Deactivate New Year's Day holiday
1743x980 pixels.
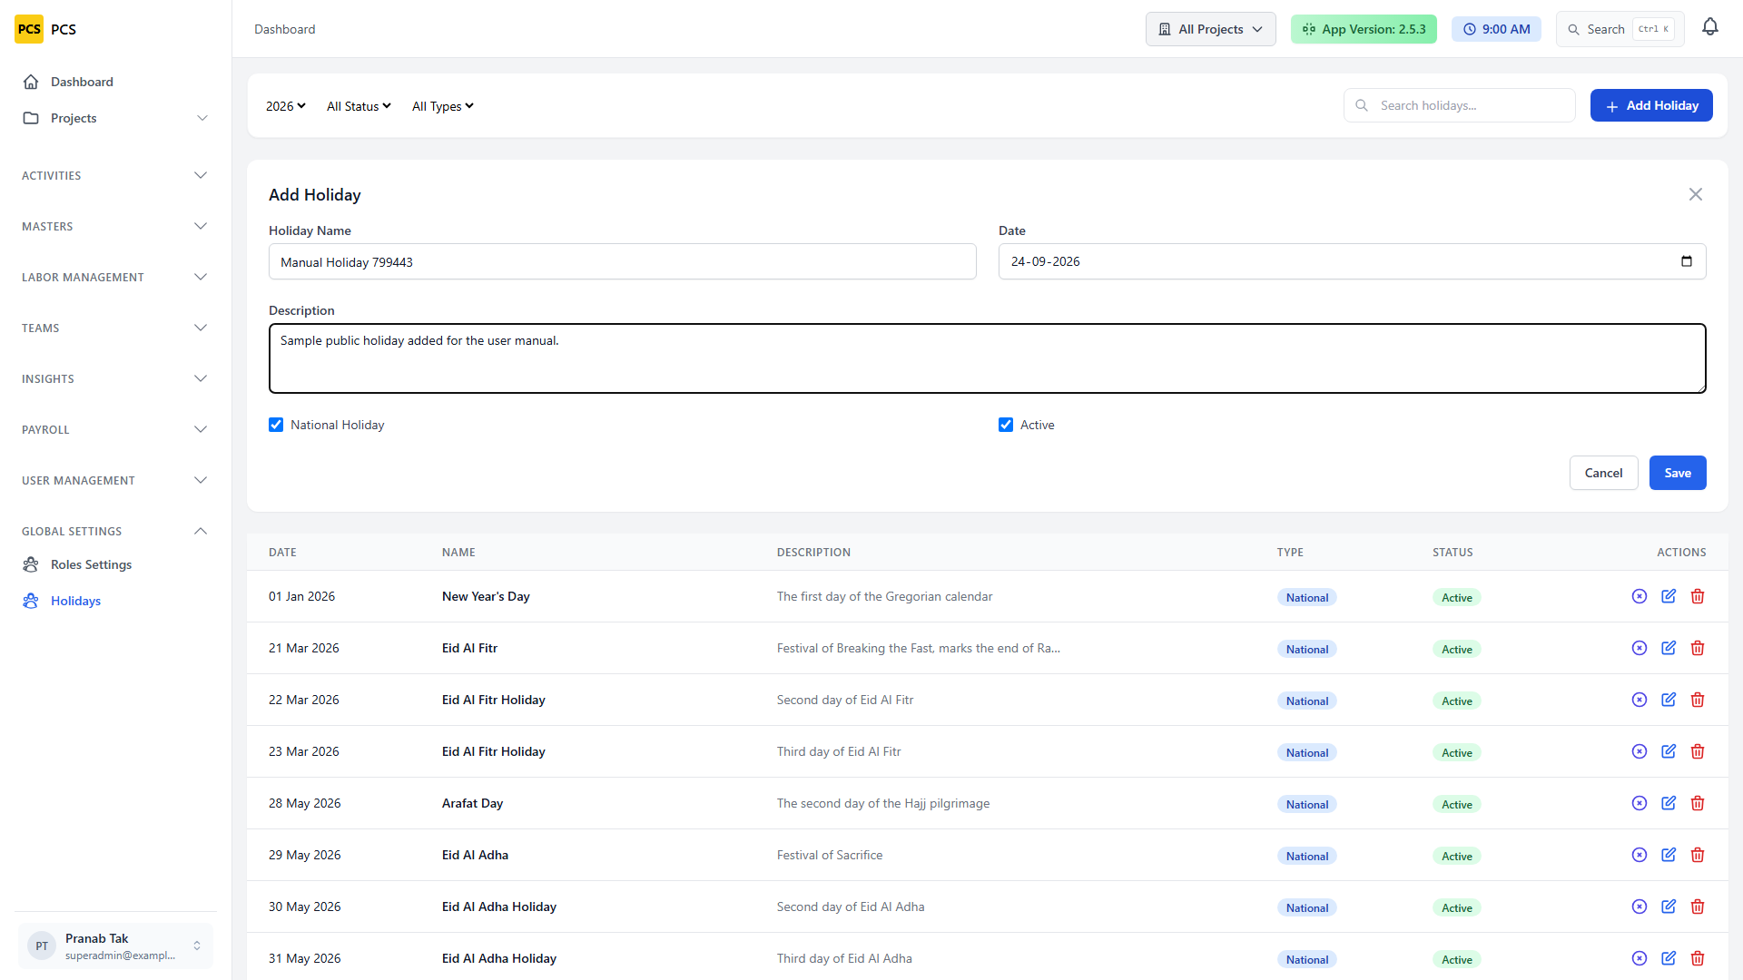1640,596
